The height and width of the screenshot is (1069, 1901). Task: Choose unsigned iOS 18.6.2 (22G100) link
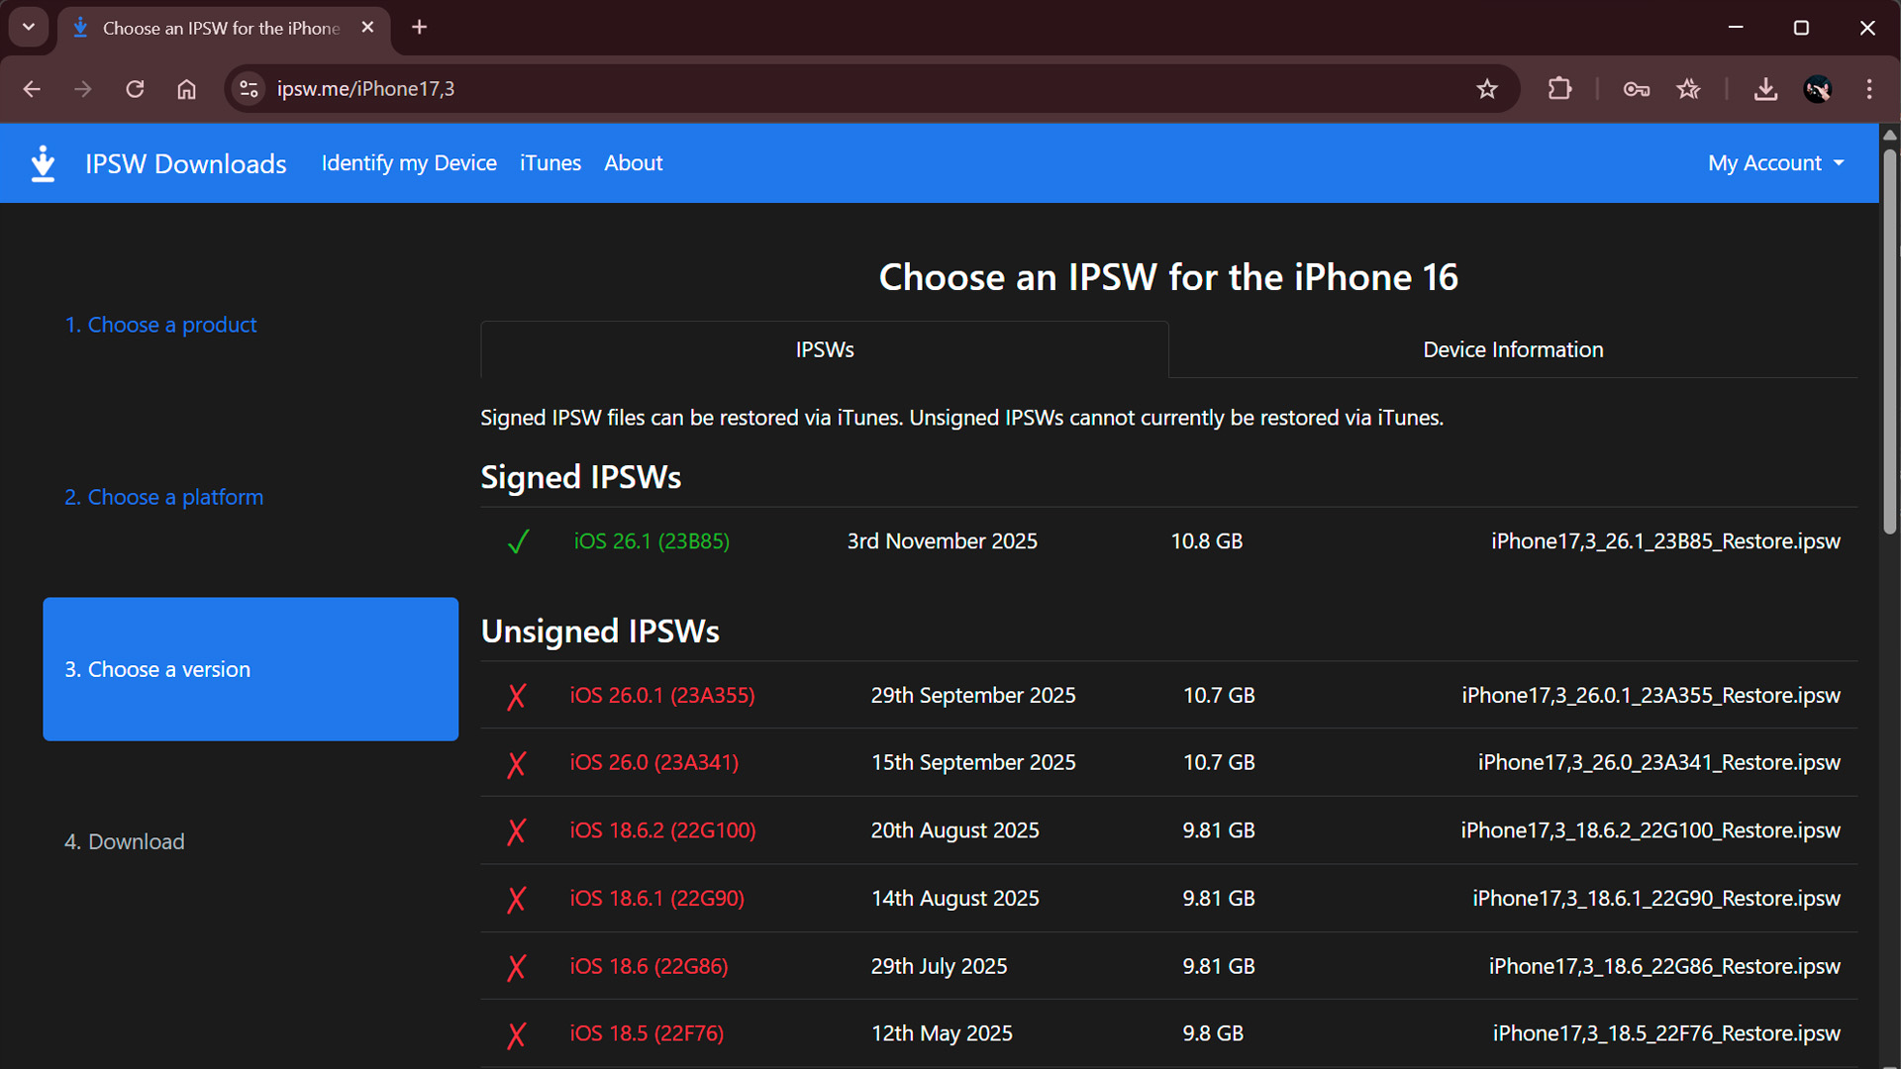coord(662,830)
